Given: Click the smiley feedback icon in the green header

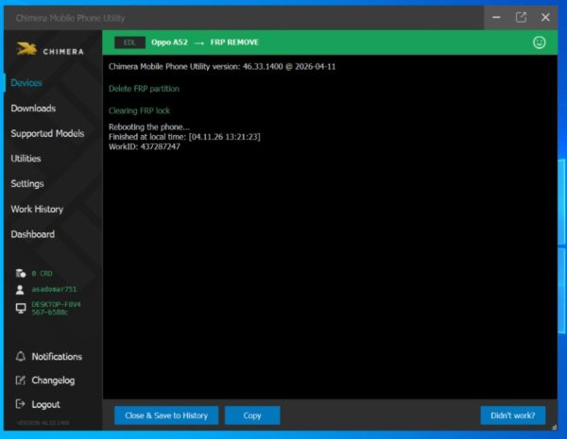Looking at the screenshot, I should (539, 42).
